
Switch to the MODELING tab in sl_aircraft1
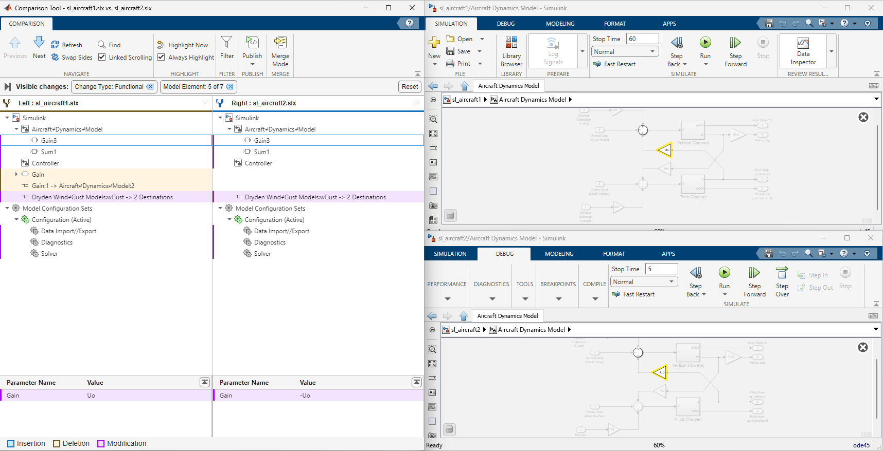tap(560, 24)
